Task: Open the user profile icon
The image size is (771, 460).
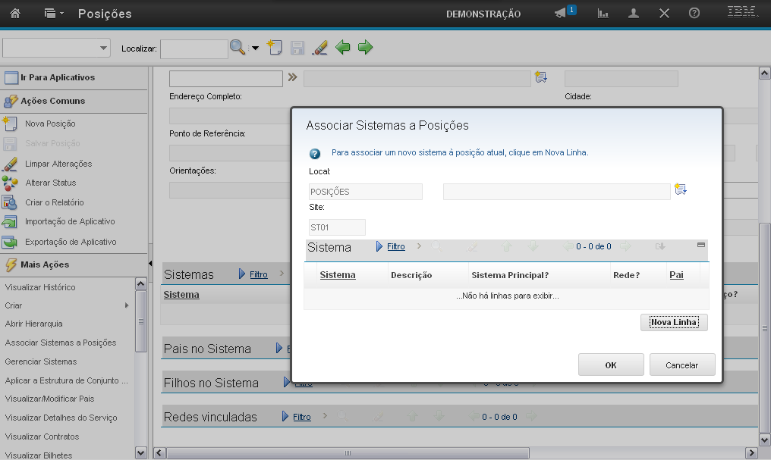Action: [633, 14]
